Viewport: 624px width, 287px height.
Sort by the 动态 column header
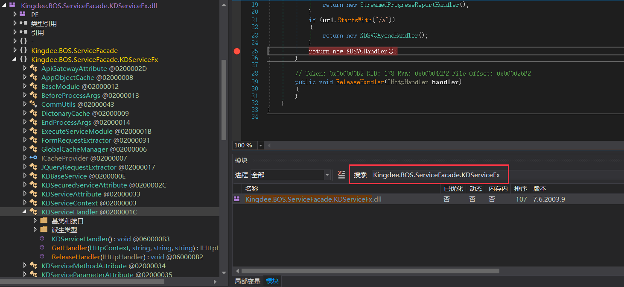(x=476, y=188)
